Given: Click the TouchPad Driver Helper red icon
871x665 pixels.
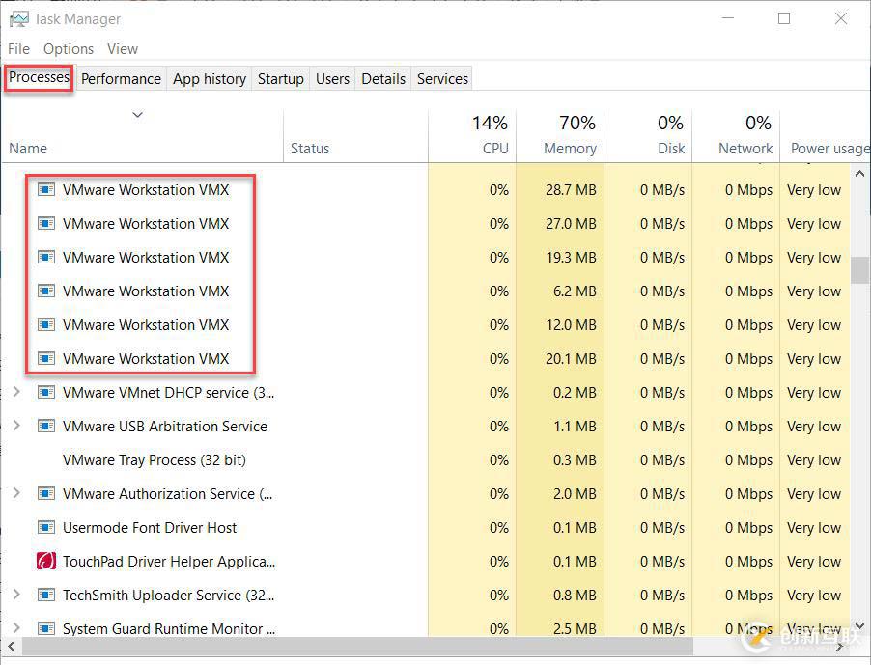Looking at the screenshot, I should point(46,561).
